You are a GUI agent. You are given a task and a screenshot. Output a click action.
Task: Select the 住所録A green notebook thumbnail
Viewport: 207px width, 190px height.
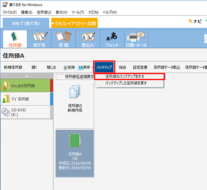[x=75, y=153]
